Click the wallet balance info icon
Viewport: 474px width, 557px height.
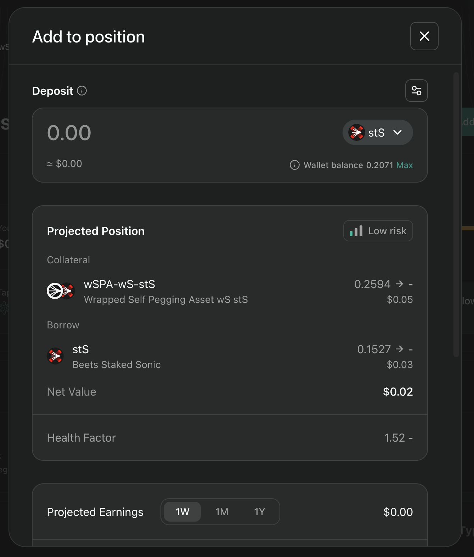294,165
